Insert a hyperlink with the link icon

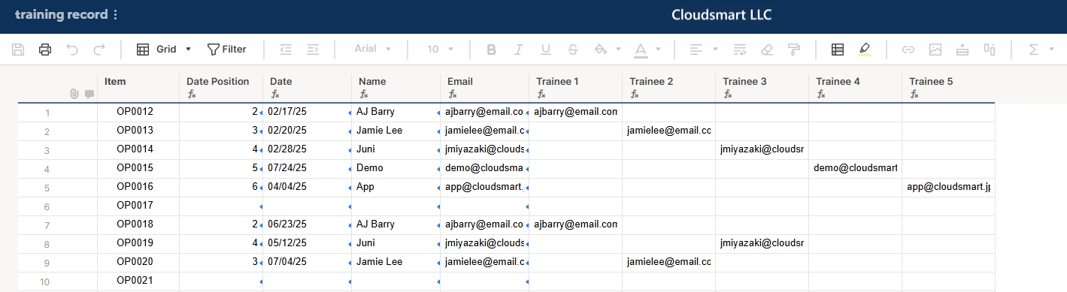click(x=908, y=50)
